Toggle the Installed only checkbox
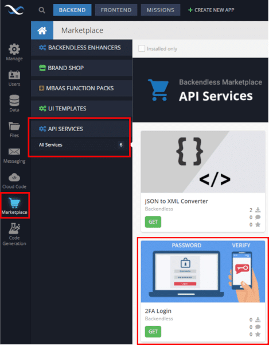This screenshot has width=269, height=345. tap(142, 49)
